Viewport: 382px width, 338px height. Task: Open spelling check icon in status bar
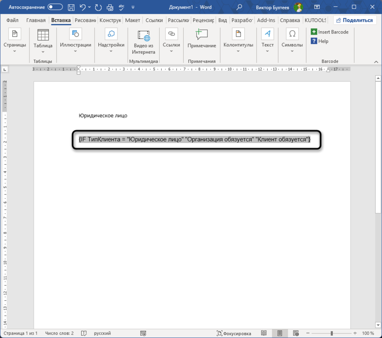(84, 333)
